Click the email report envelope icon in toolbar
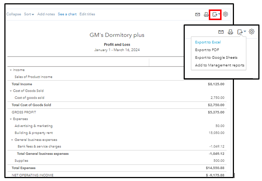This screenshot has width=262, height=181. click(198, 15)
